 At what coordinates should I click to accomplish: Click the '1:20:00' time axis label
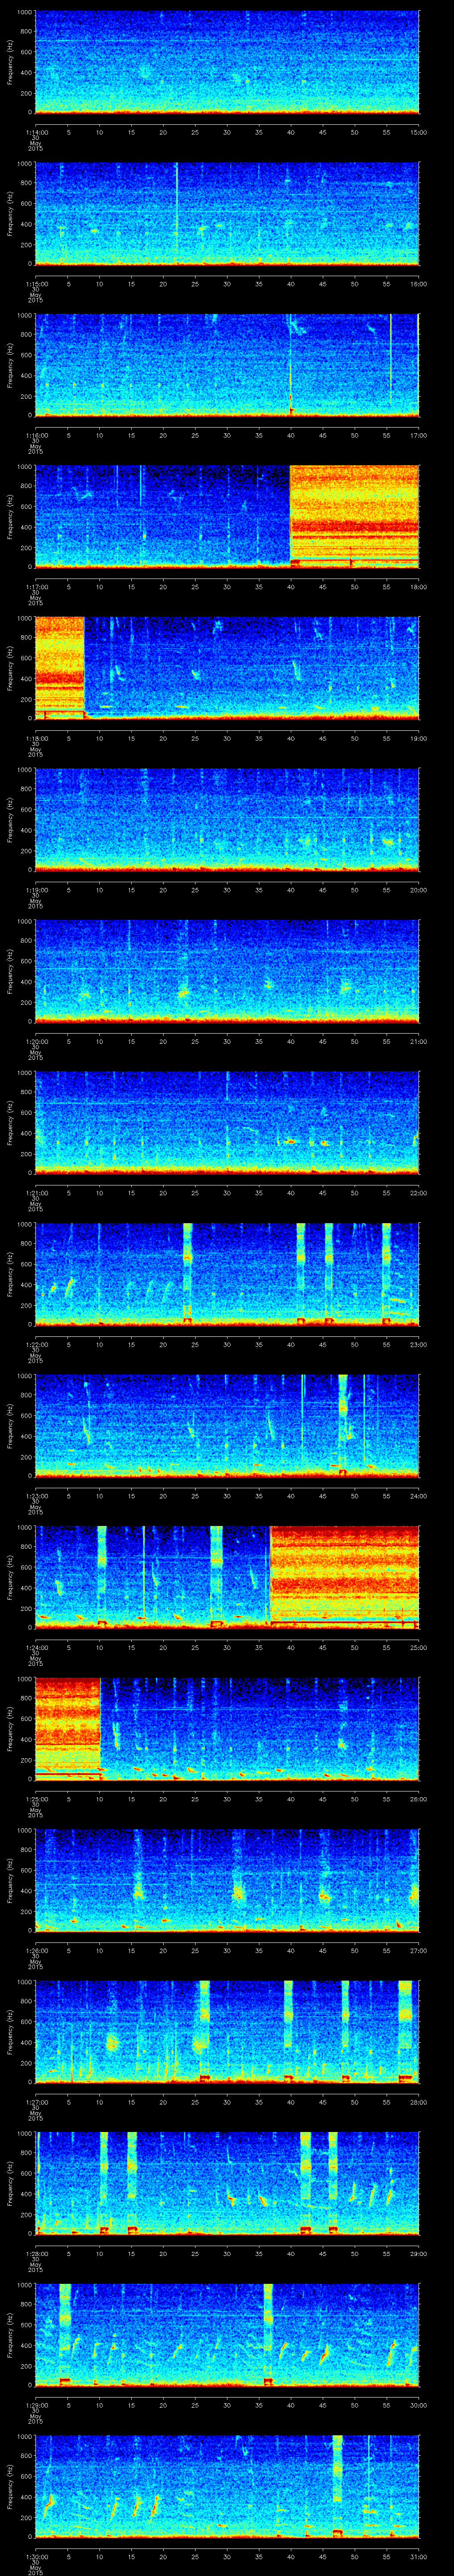tap(36, 1041)
